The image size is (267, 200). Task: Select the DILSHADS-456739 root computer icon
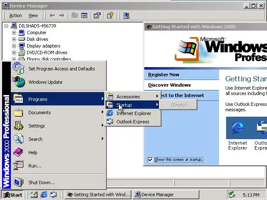(x=14, y=26)
